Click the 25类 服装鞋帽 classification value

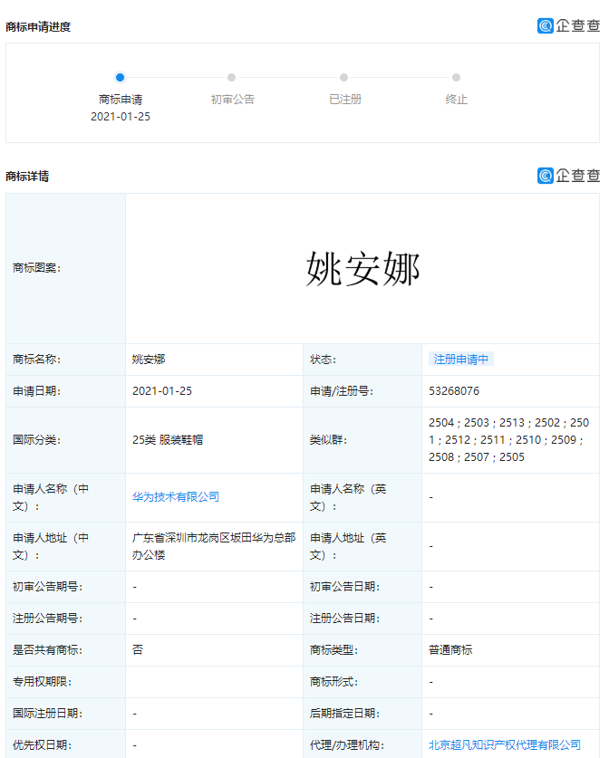(x=168, y=440)
